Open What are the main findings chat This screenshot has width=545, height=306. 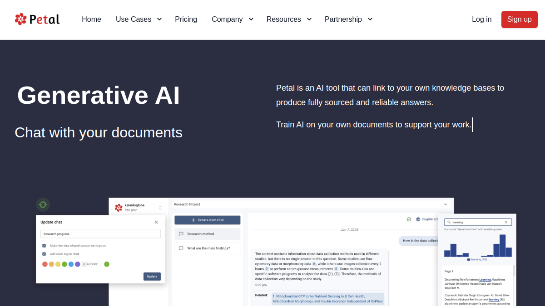pos(208,248)
